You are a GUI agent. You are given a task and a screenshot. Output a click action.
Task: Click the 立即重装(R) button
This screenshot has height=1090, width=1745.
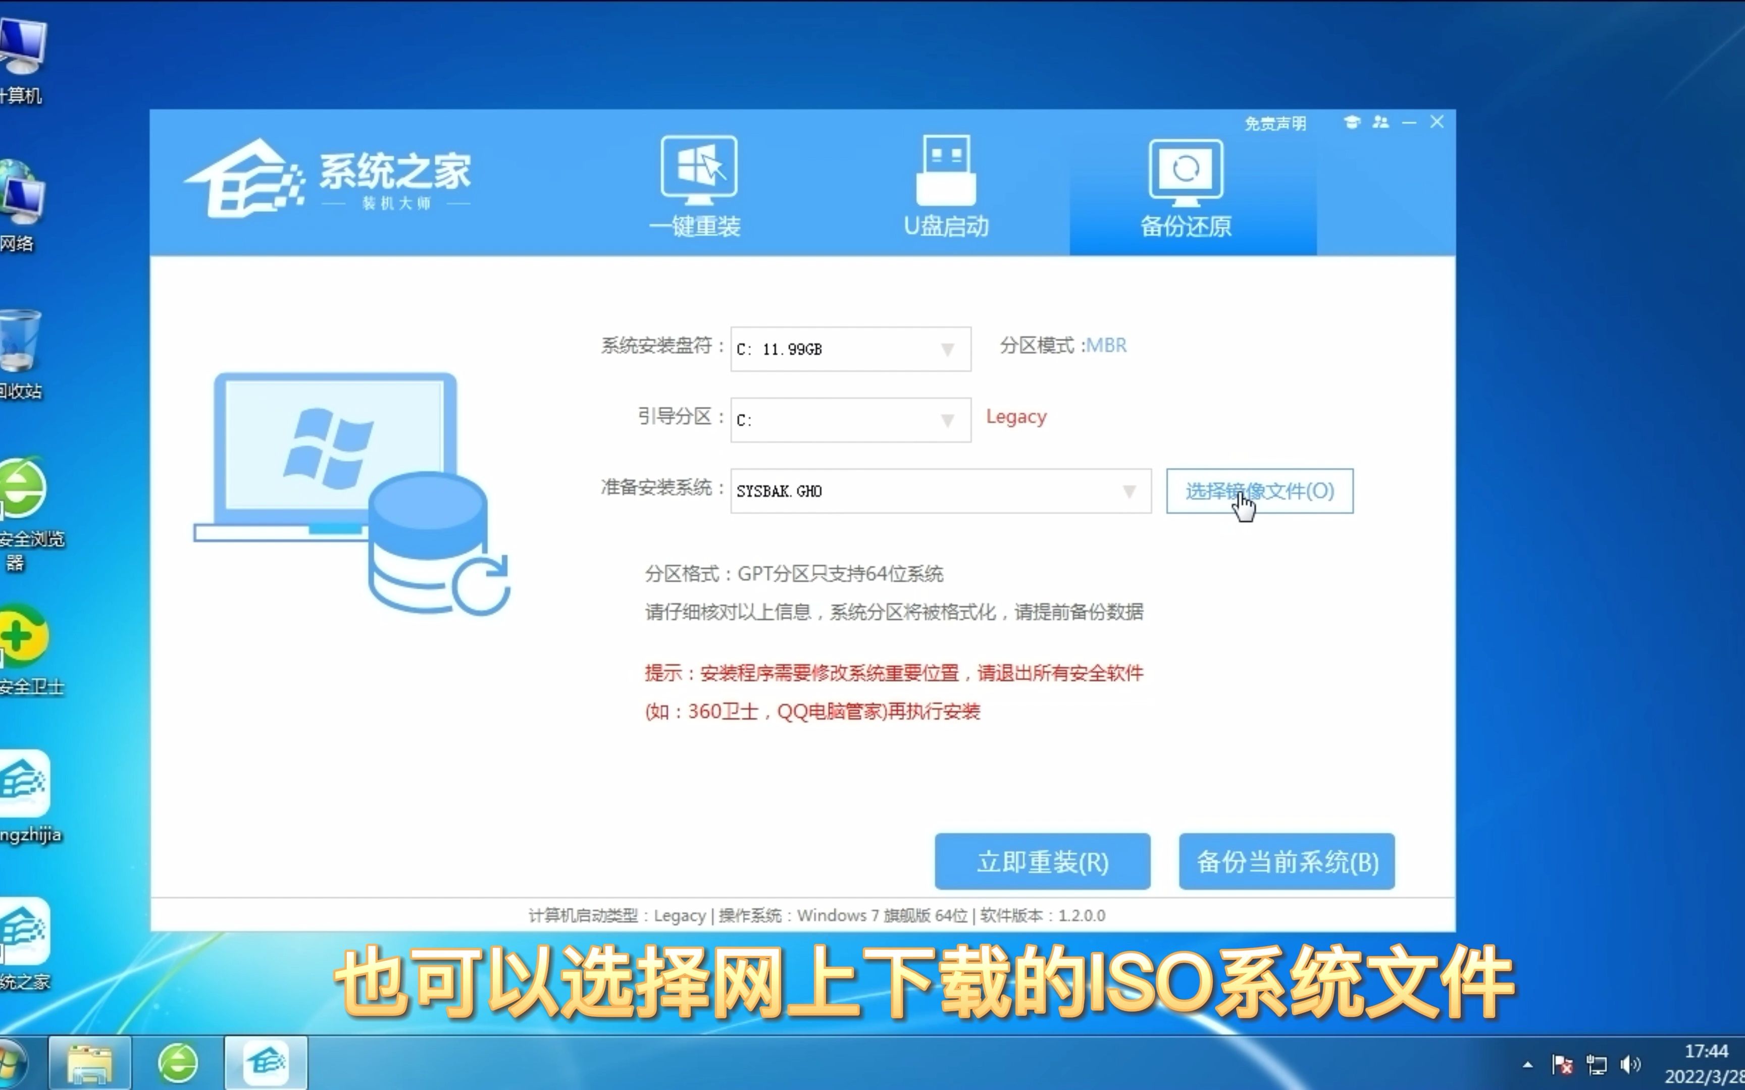(1042, 861)
